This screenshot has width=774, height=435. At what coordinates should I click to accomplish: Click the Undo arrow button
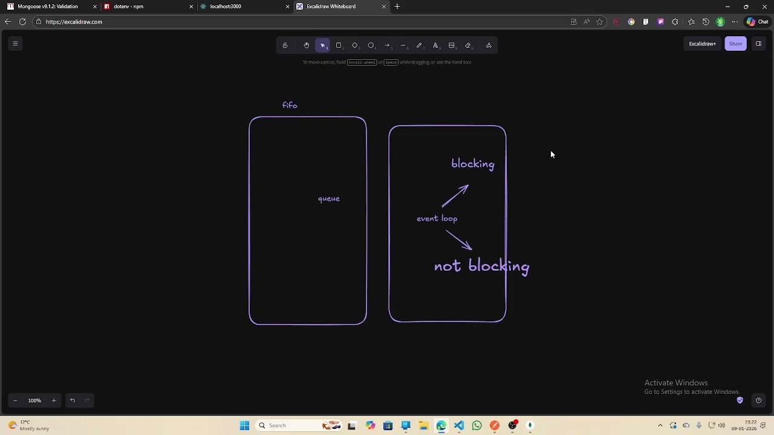pos(73,400)
